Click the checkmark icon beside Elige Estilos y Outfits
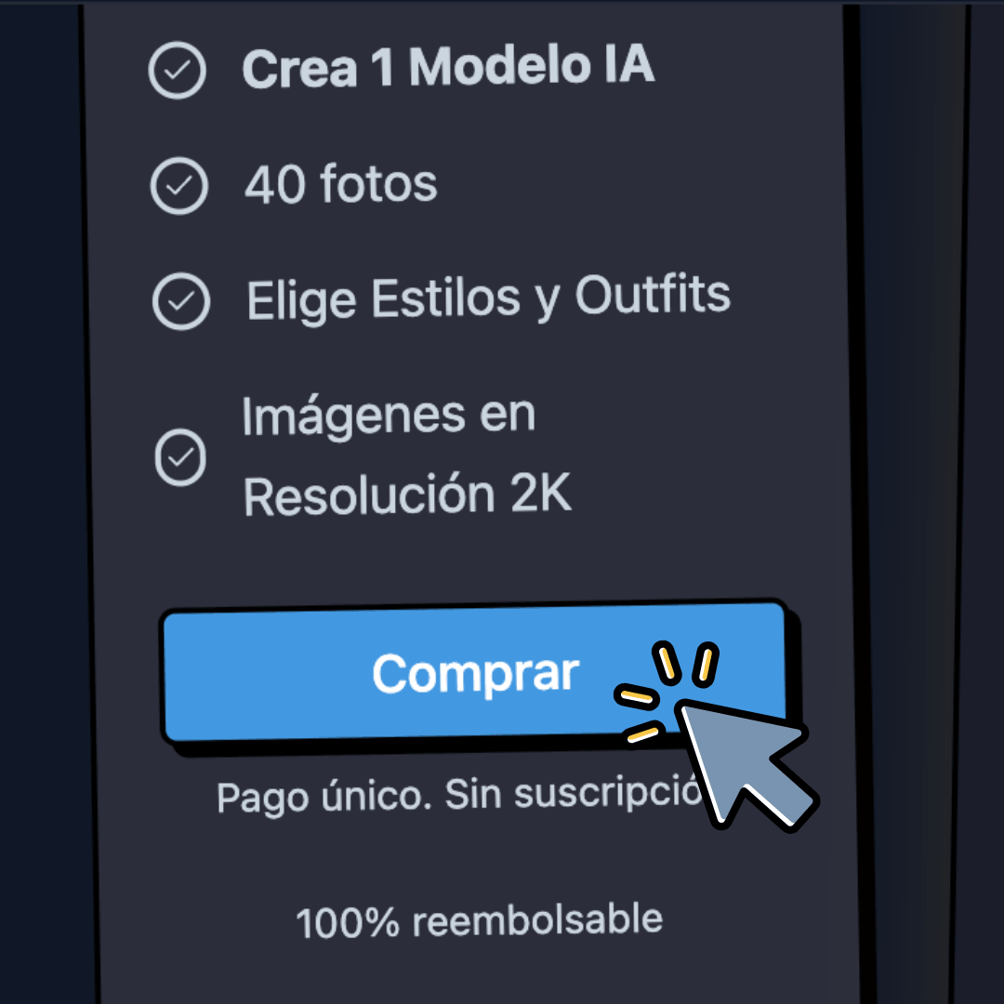Screen dimensions: 1004x1004 181,301
